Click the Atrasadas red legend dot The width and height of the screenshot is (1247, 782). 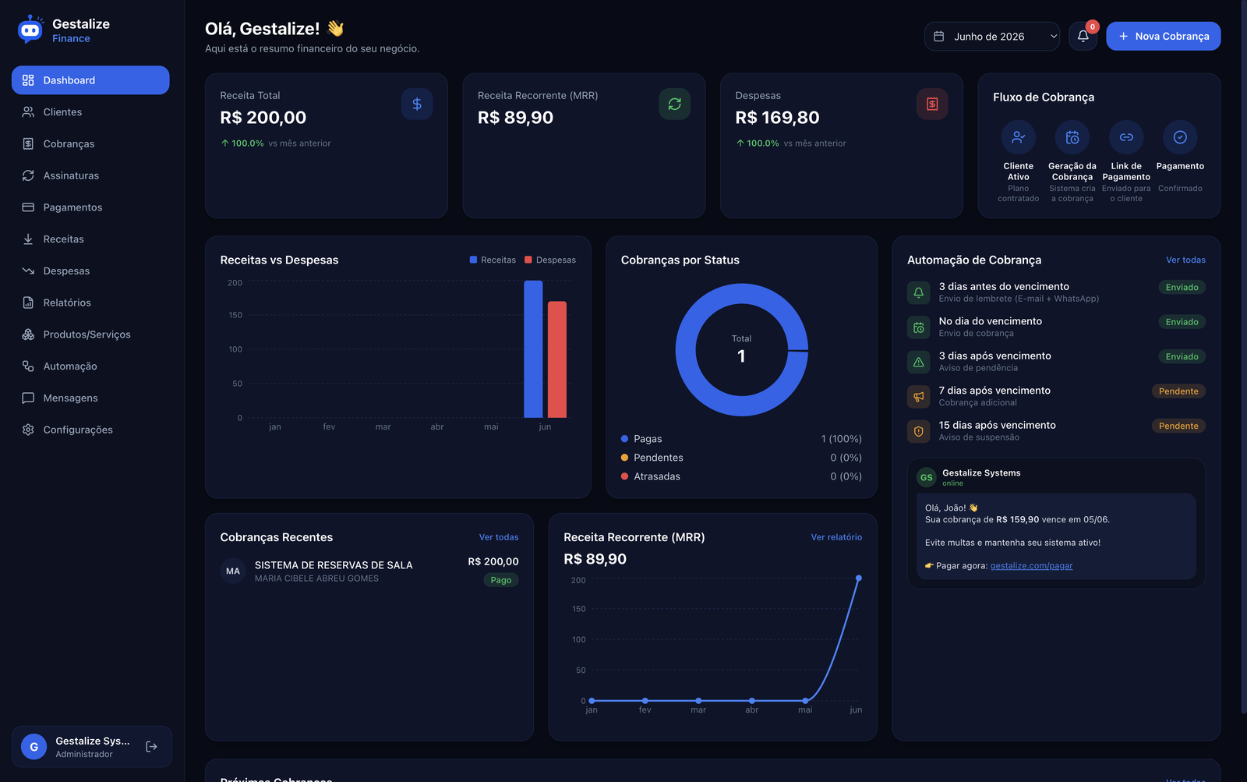tap(624, 476)
